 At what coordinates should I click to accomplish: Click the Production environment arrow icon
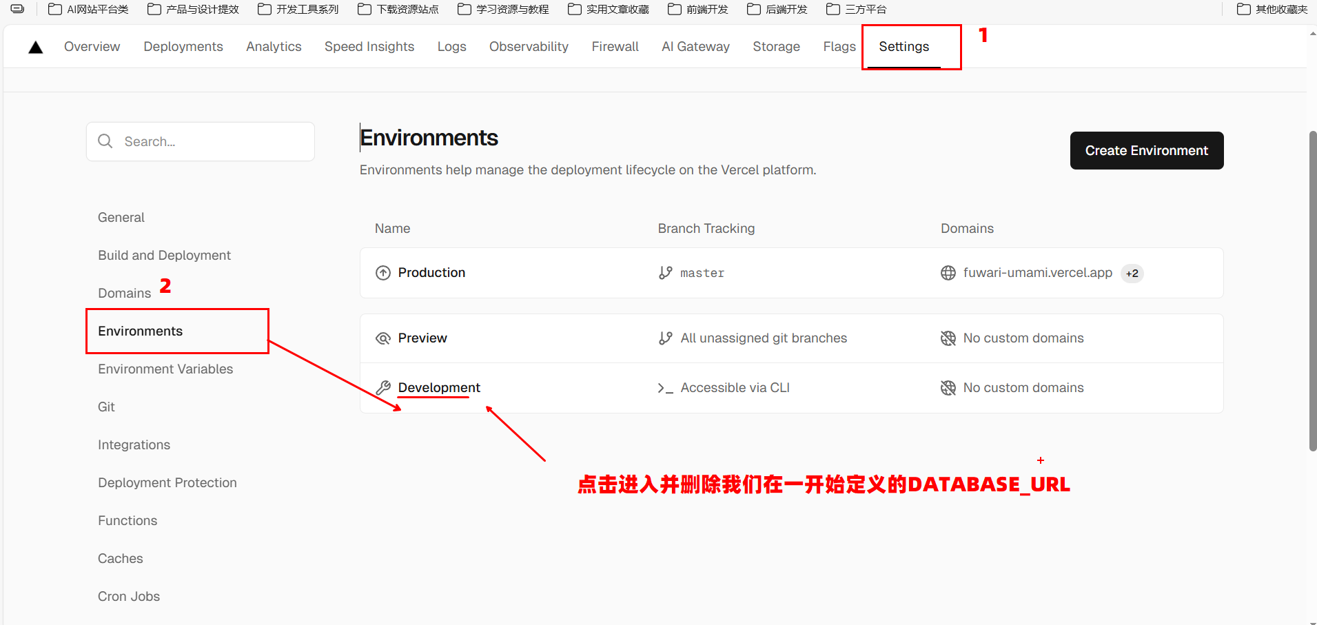click(x=383, y=273)
